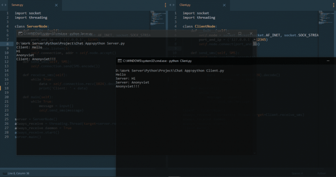The height and width of the screenshot is (177, 336).
Task: Switch to the Client.py tab
Action: tap(185, 5)
